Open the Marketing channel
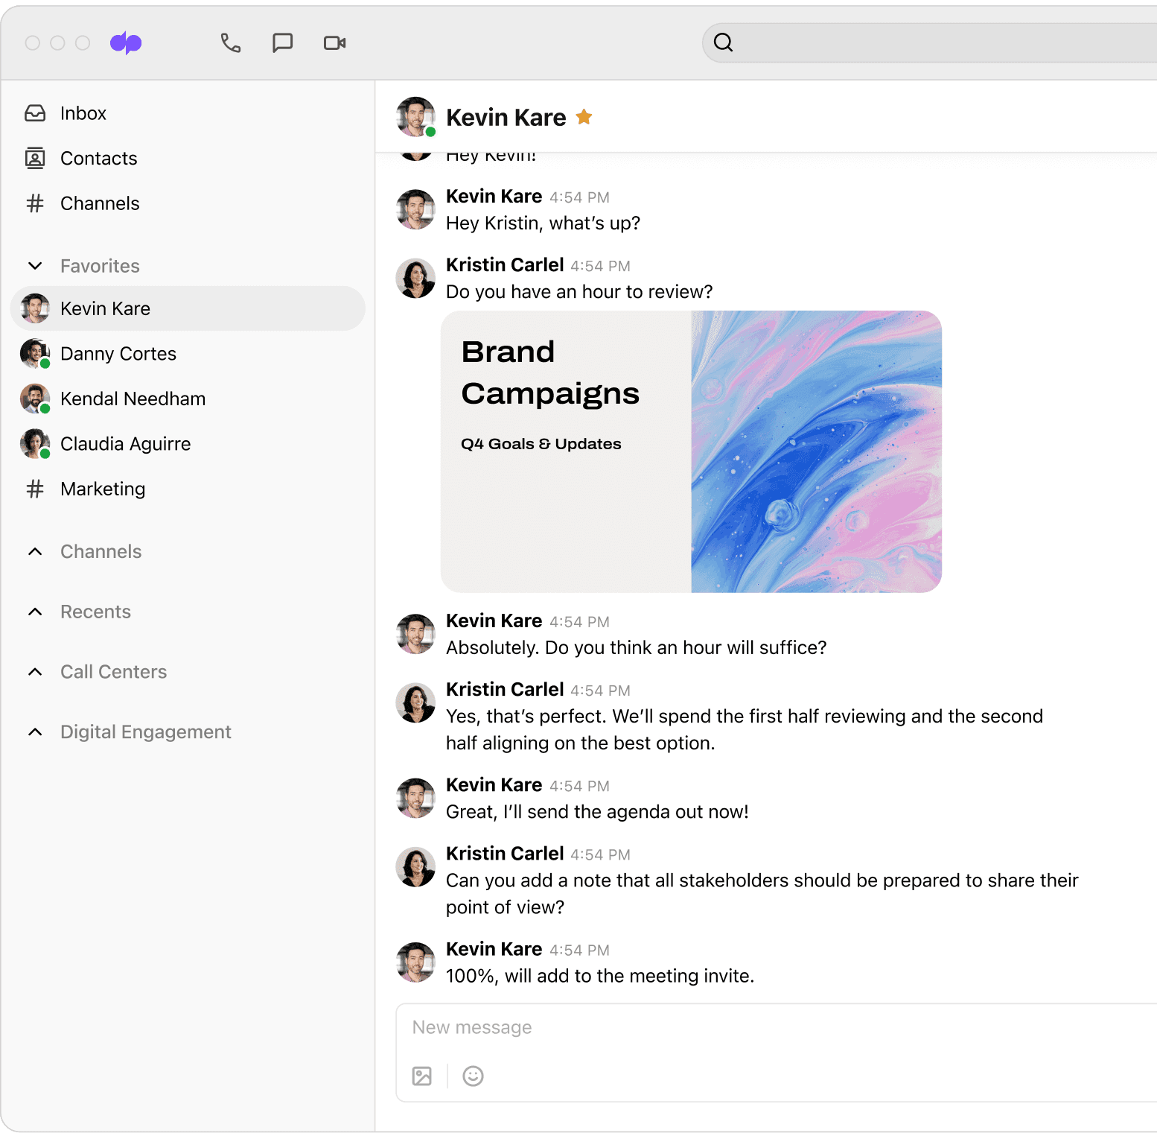The image size is (1157, 1136). [103, 489]
